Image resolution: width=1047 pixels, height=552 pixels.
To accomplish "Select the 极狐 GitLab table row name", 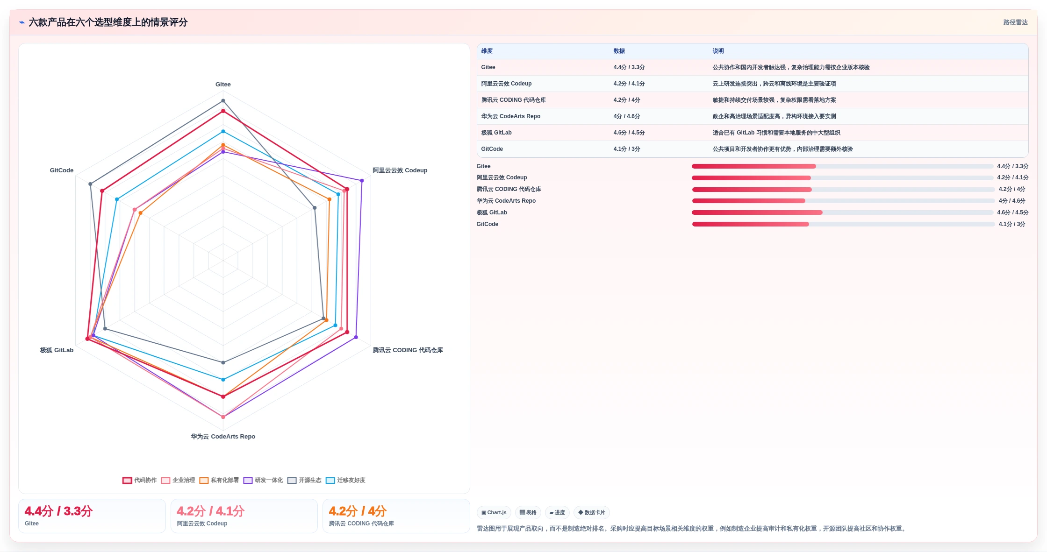I will (496, 133).
